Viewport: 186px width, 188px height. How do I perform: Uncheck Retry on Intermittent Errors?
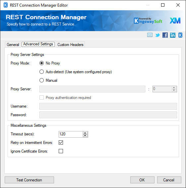click(61, 143)
